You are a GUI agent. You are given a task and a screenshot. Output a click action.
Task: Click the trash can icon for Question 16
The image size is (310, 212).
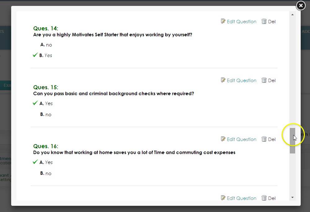(x=264, y=139)
